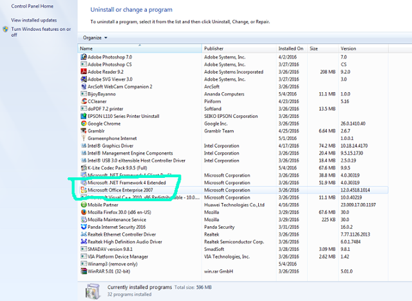Click publisher Realtek Semiconductor Corp.
This screenshot has height=301, width=412.
[234, 242]
